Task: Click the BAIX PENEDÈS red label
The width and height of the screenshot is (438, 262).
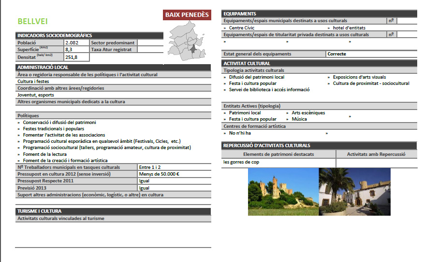Action: 187,15
